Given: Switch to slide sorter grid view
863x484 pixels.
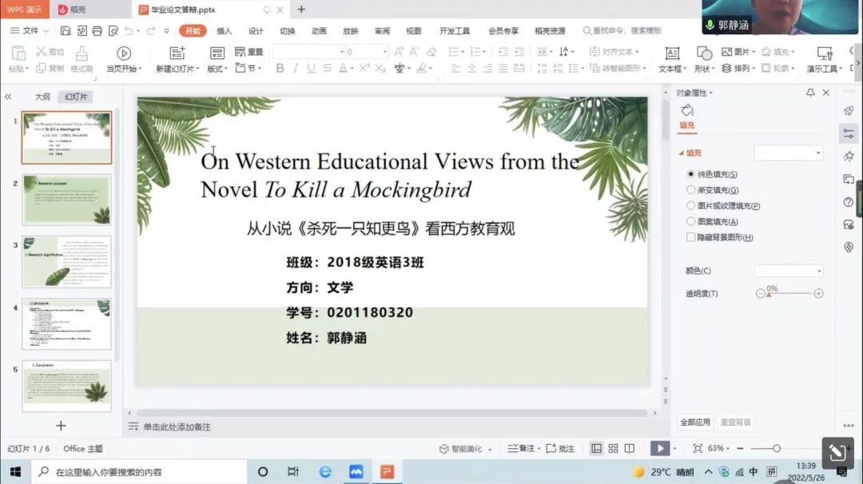Looking at the screenshot, I should click(x=613, y=449).
